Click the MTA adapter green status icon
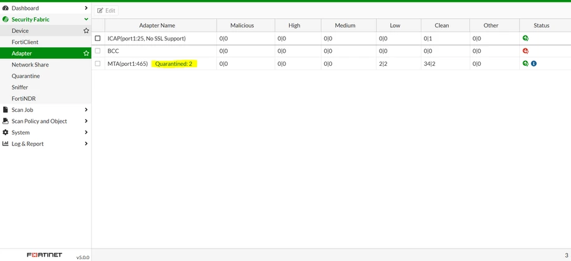 [x=525, y=63]
